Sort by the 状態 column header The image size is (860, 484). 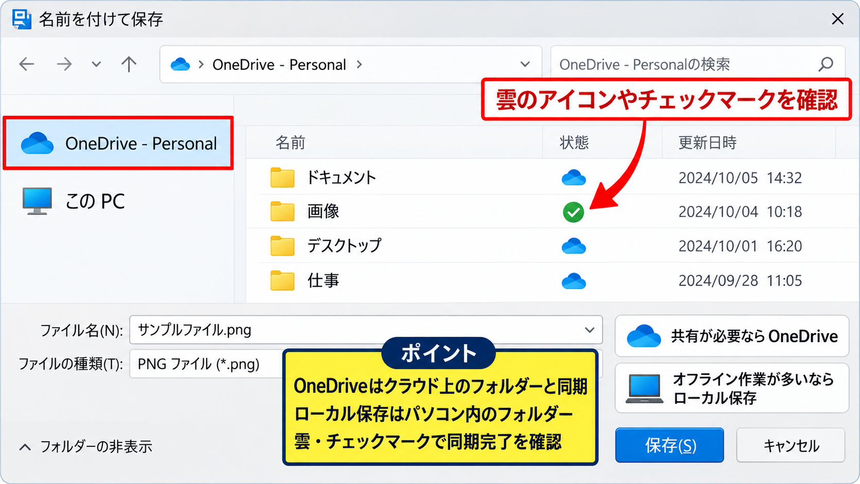pos(574,142)
